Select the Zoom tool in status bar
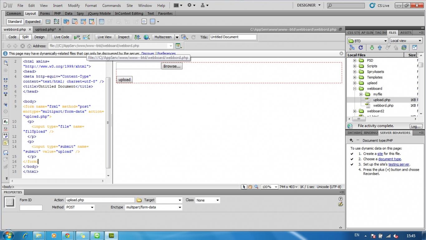Image resolution: width=426 pixels, height=240 pixels. (x=256, y=187)
